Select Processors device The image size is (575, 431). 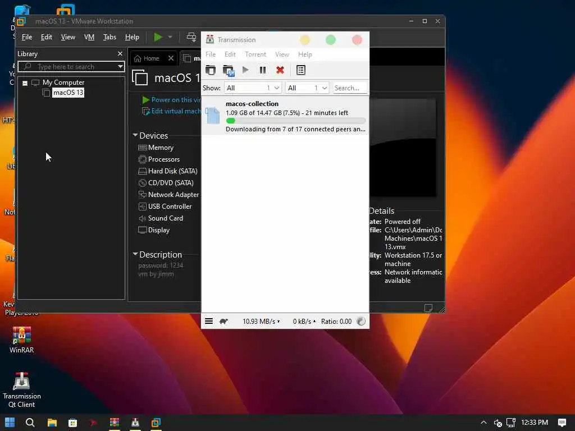click(x=159, y=159)
